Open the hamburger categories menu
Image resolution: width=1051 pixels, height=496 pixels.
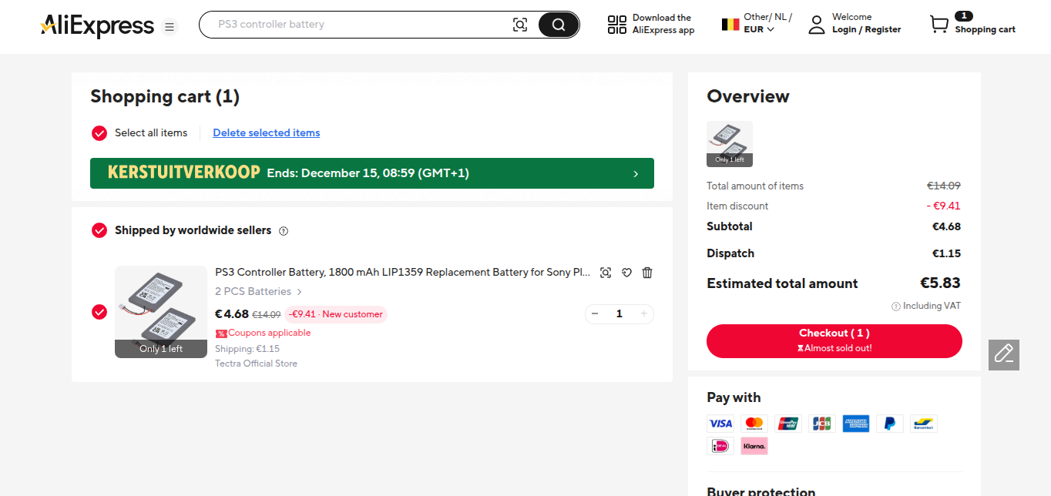[170, 27]
